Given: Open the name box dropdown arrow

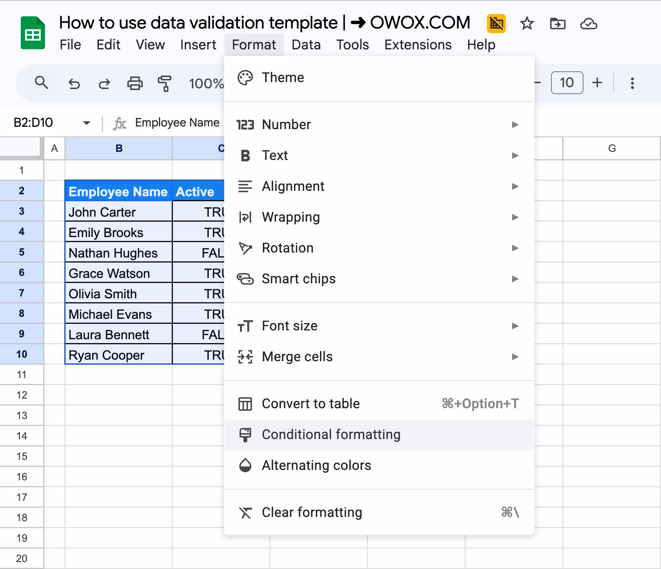Looking at the screenshot, I should pos(86,123).
